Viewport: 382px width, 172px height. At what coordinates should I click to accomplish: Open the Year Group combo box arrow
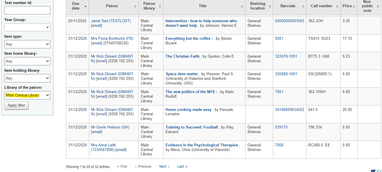(47, 27)
